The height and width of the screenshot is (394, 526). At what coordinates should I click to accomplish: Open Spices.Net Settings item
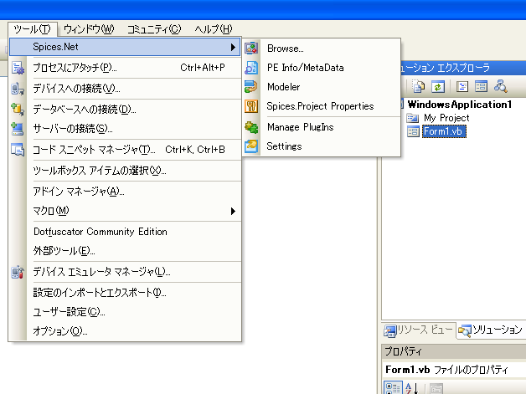322,146
